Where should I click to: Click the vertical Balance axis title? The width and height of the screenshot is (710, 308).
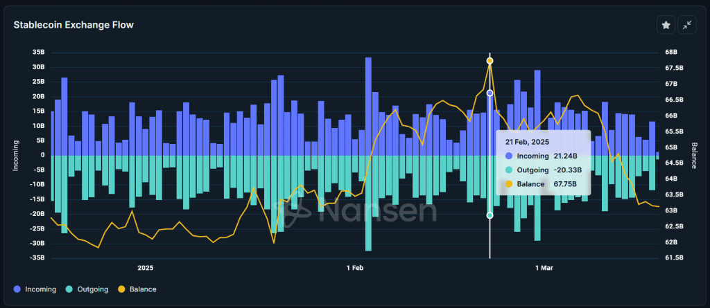coord(693,155)
